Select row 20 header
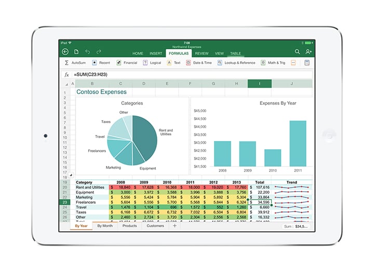378x267 pixels. tap(64, 187)
